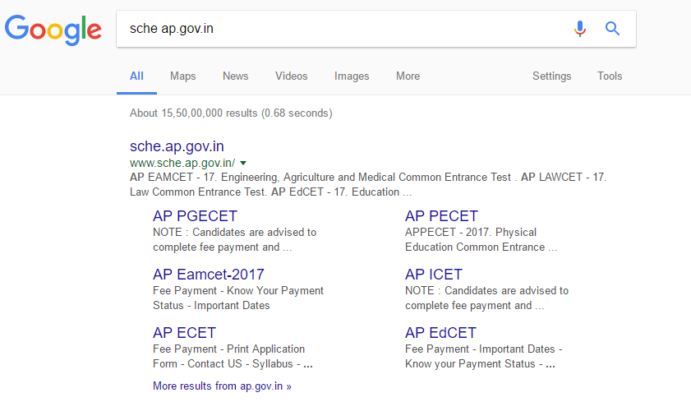Open the Tools options
Image resolution: width=691 pixels, height=402 pixels.
click(x=610, y=76)
